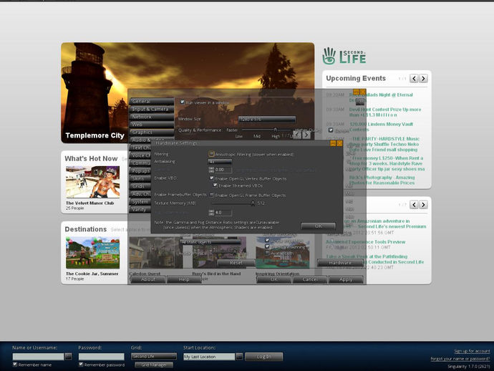Toggle Remember name checkbox
This screenshot has height=371, width=494.
[x=15, y=365]
